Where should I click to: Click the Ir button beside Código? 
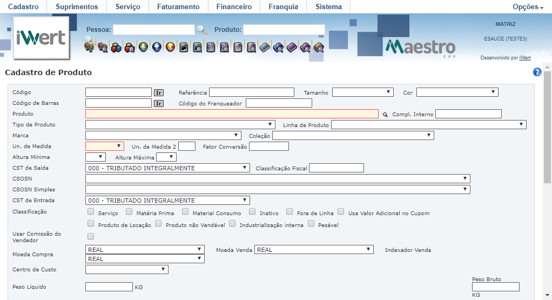tap(159, 92)
